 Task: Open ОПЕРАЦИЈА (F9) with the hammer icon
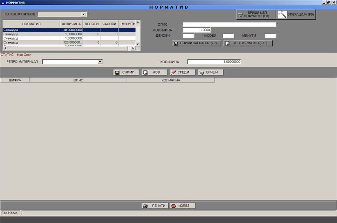[296, 15]
